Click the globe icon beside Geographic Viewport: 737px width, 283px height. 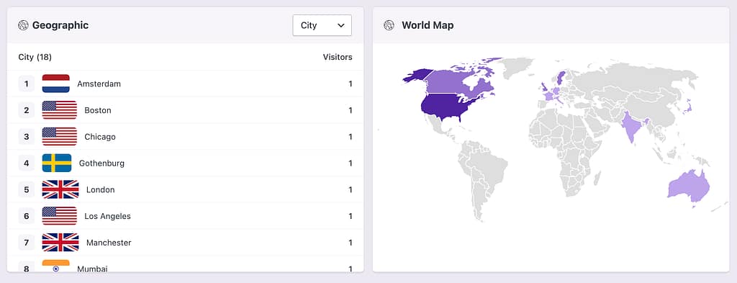23,25
